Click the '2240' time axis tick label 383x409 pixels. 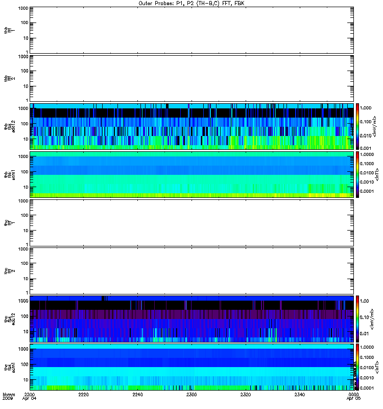click(137, 394)
